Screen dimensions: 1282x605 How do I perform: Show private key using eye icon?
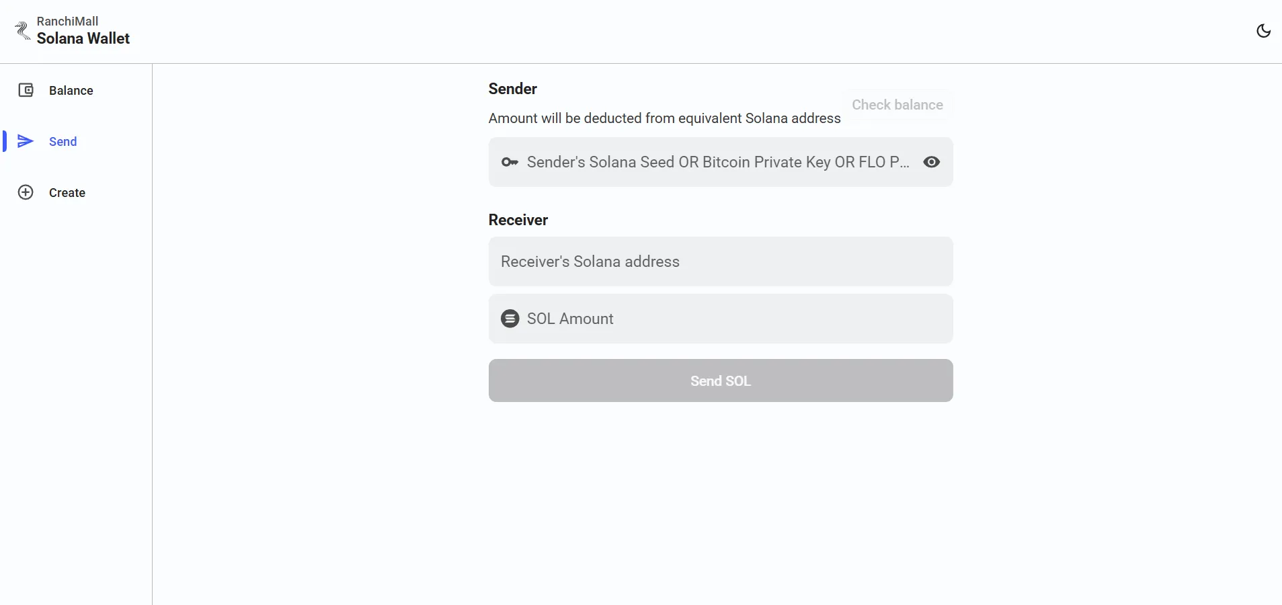931,162
